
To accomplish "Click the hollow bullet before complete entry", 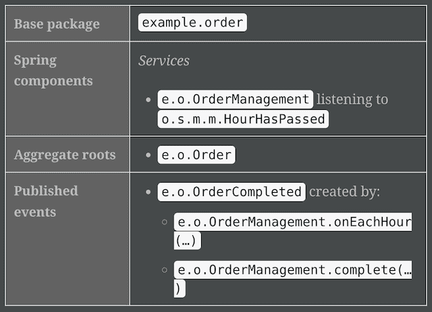I will tap(165, 270).
